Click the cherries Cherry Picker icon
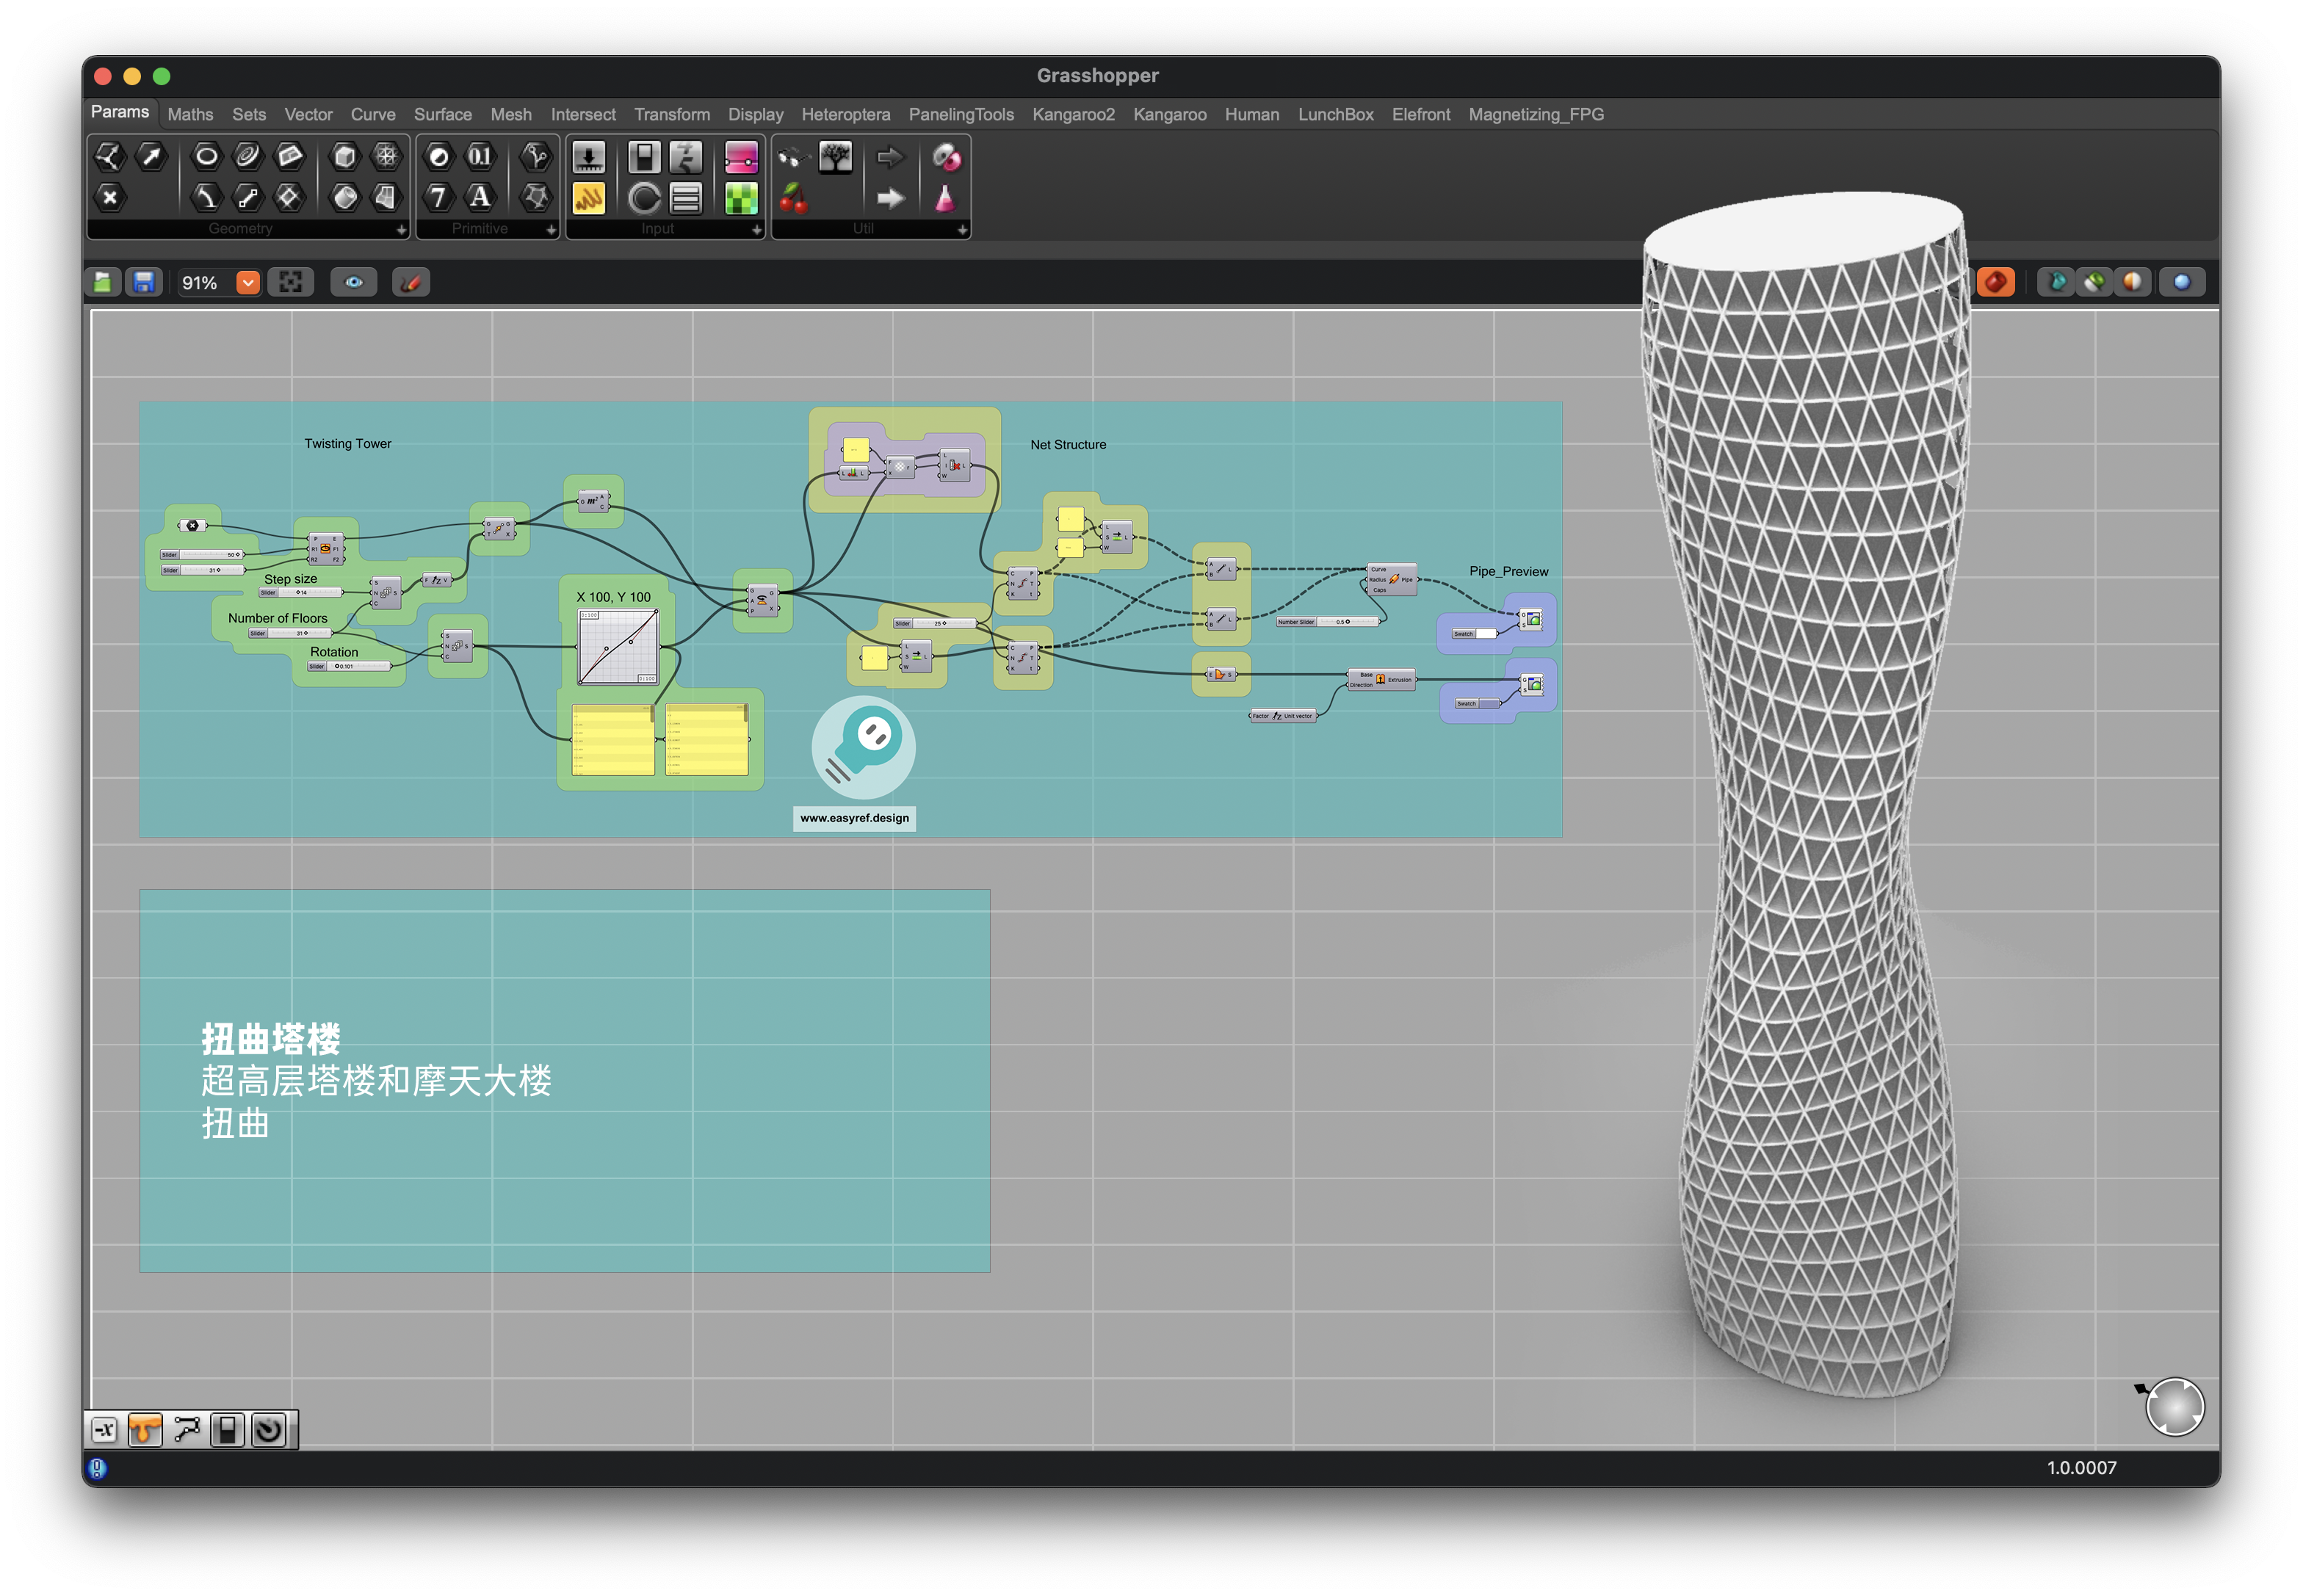Image resolution: width=2303 pixels, height=1596 pixels. (793, 199)
